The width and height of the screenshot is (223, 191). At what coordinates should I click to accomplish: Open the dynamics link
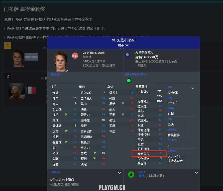(x=142, y=172)
